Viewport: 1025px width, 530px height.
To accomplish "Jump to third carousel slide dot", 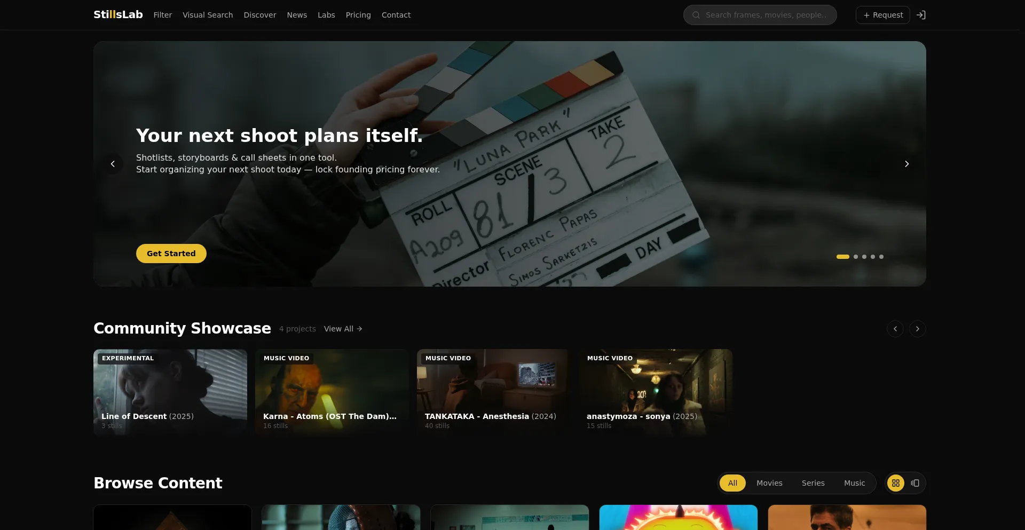I will [864, 257].
